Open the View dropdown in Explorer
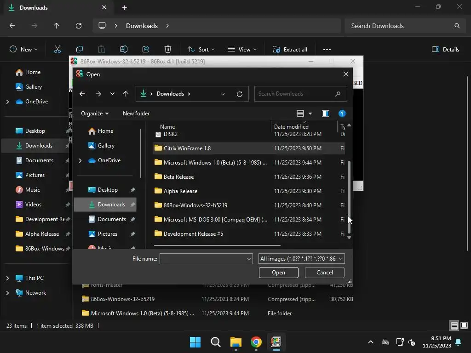 coord(242,50)
